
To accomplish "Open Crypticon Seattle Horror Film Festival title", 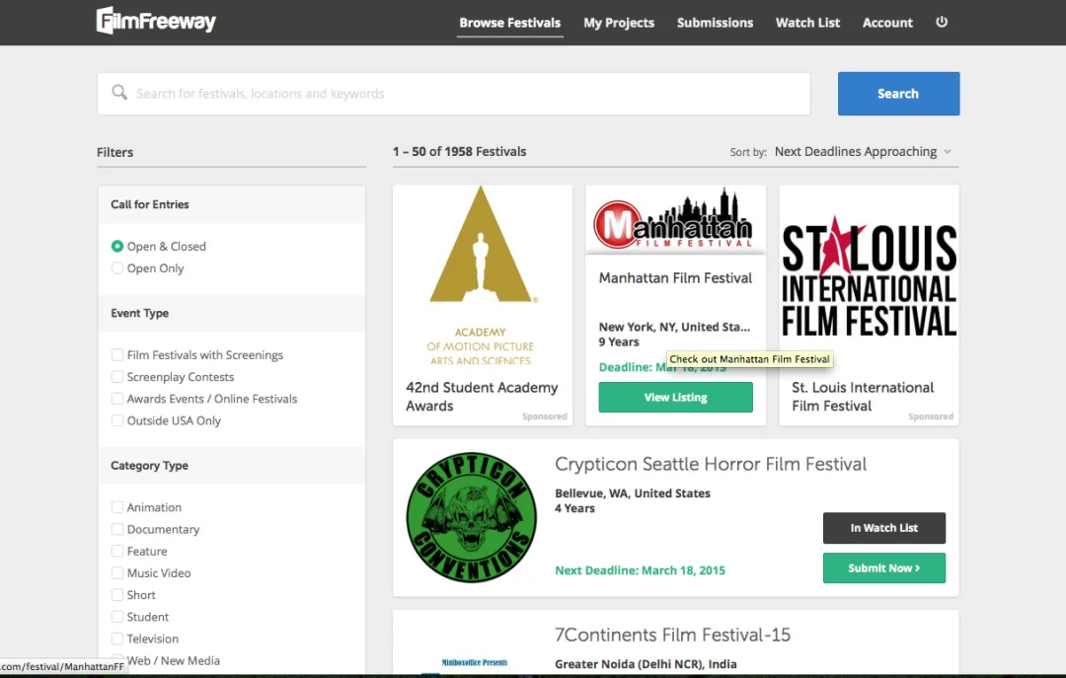I will [x=711, y=464].
